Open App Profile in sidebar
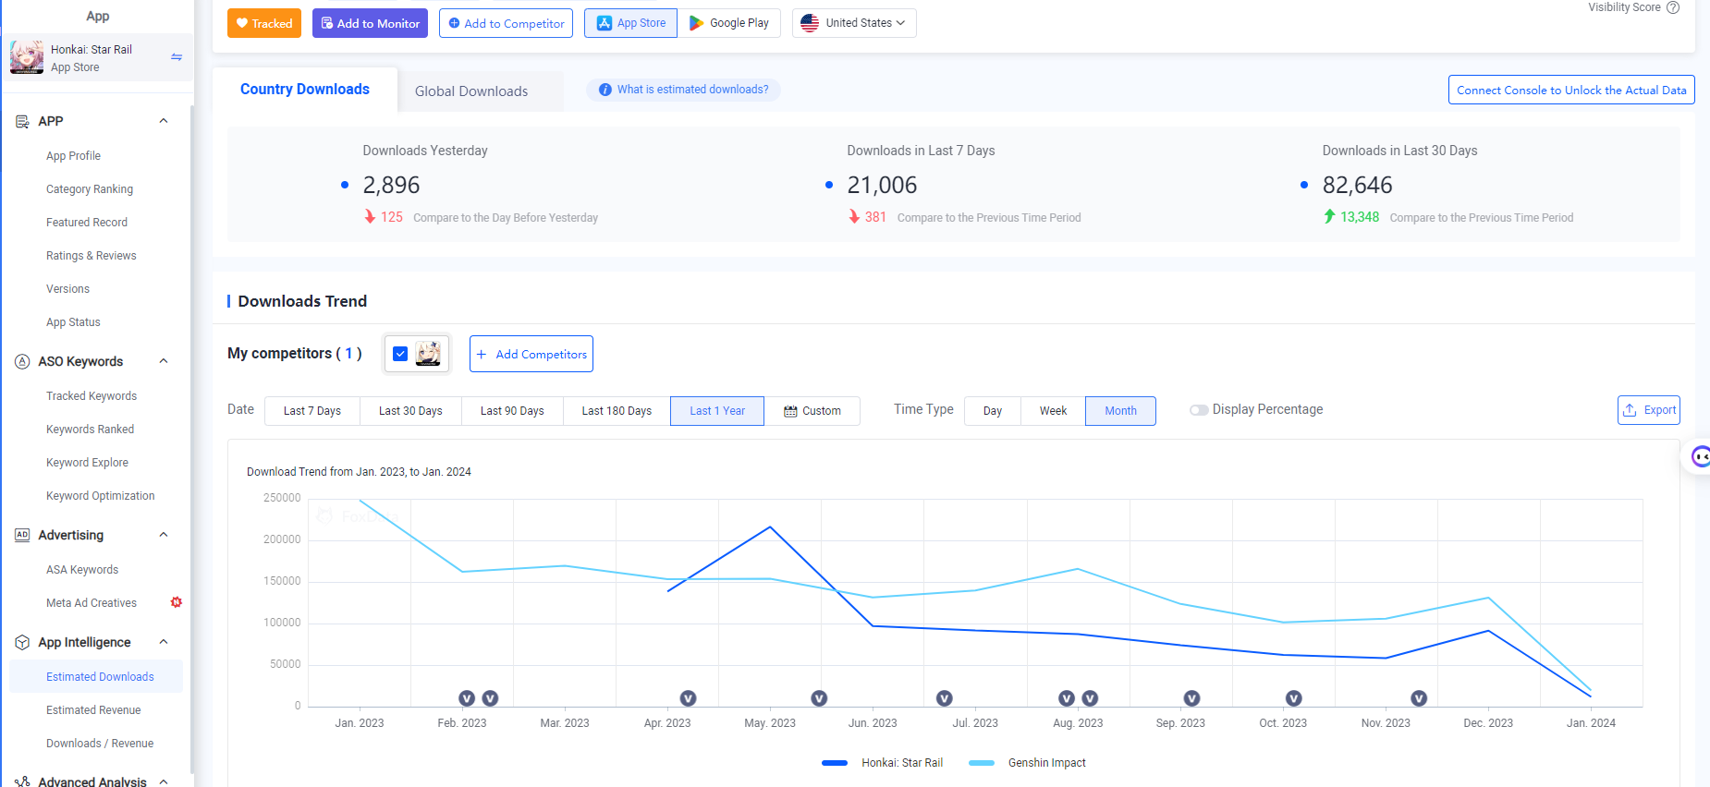The width and height of the screenshot is (1710, 787). pos(73,156)
